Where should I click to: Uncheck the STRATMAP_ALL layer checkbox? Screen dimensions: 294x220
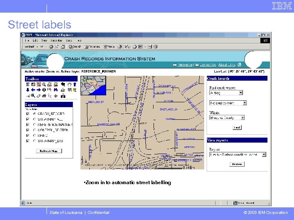tap(28, 119)
